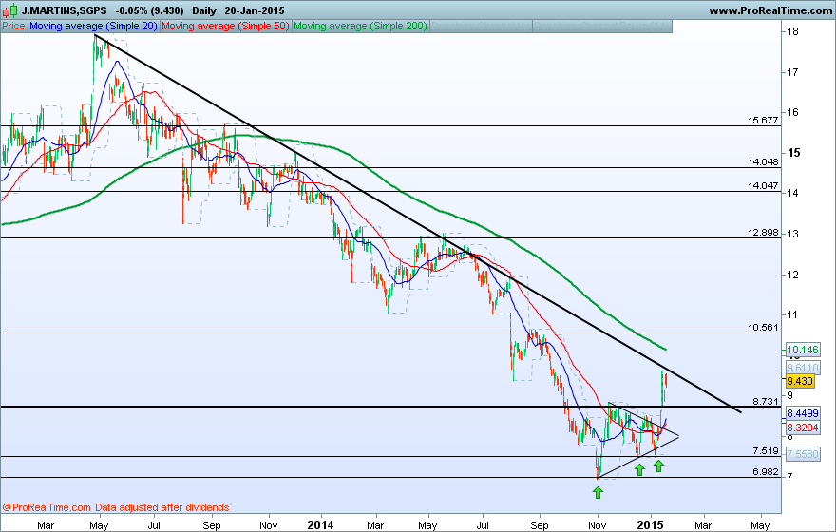Click the Daily timeframe label
The width and height of the screenshot is (836, 532).
coord(204,10)
